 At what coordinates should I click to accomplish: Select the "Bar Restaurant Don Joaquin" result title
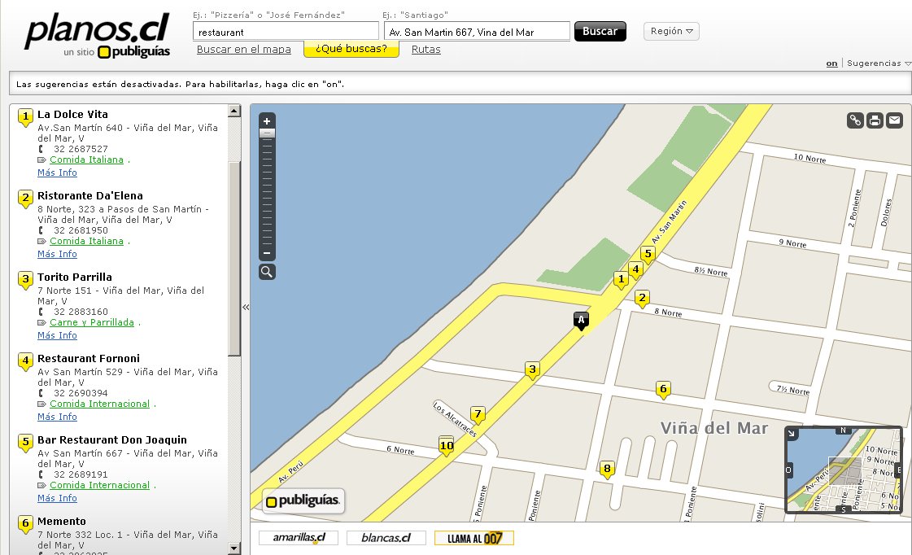112,440
